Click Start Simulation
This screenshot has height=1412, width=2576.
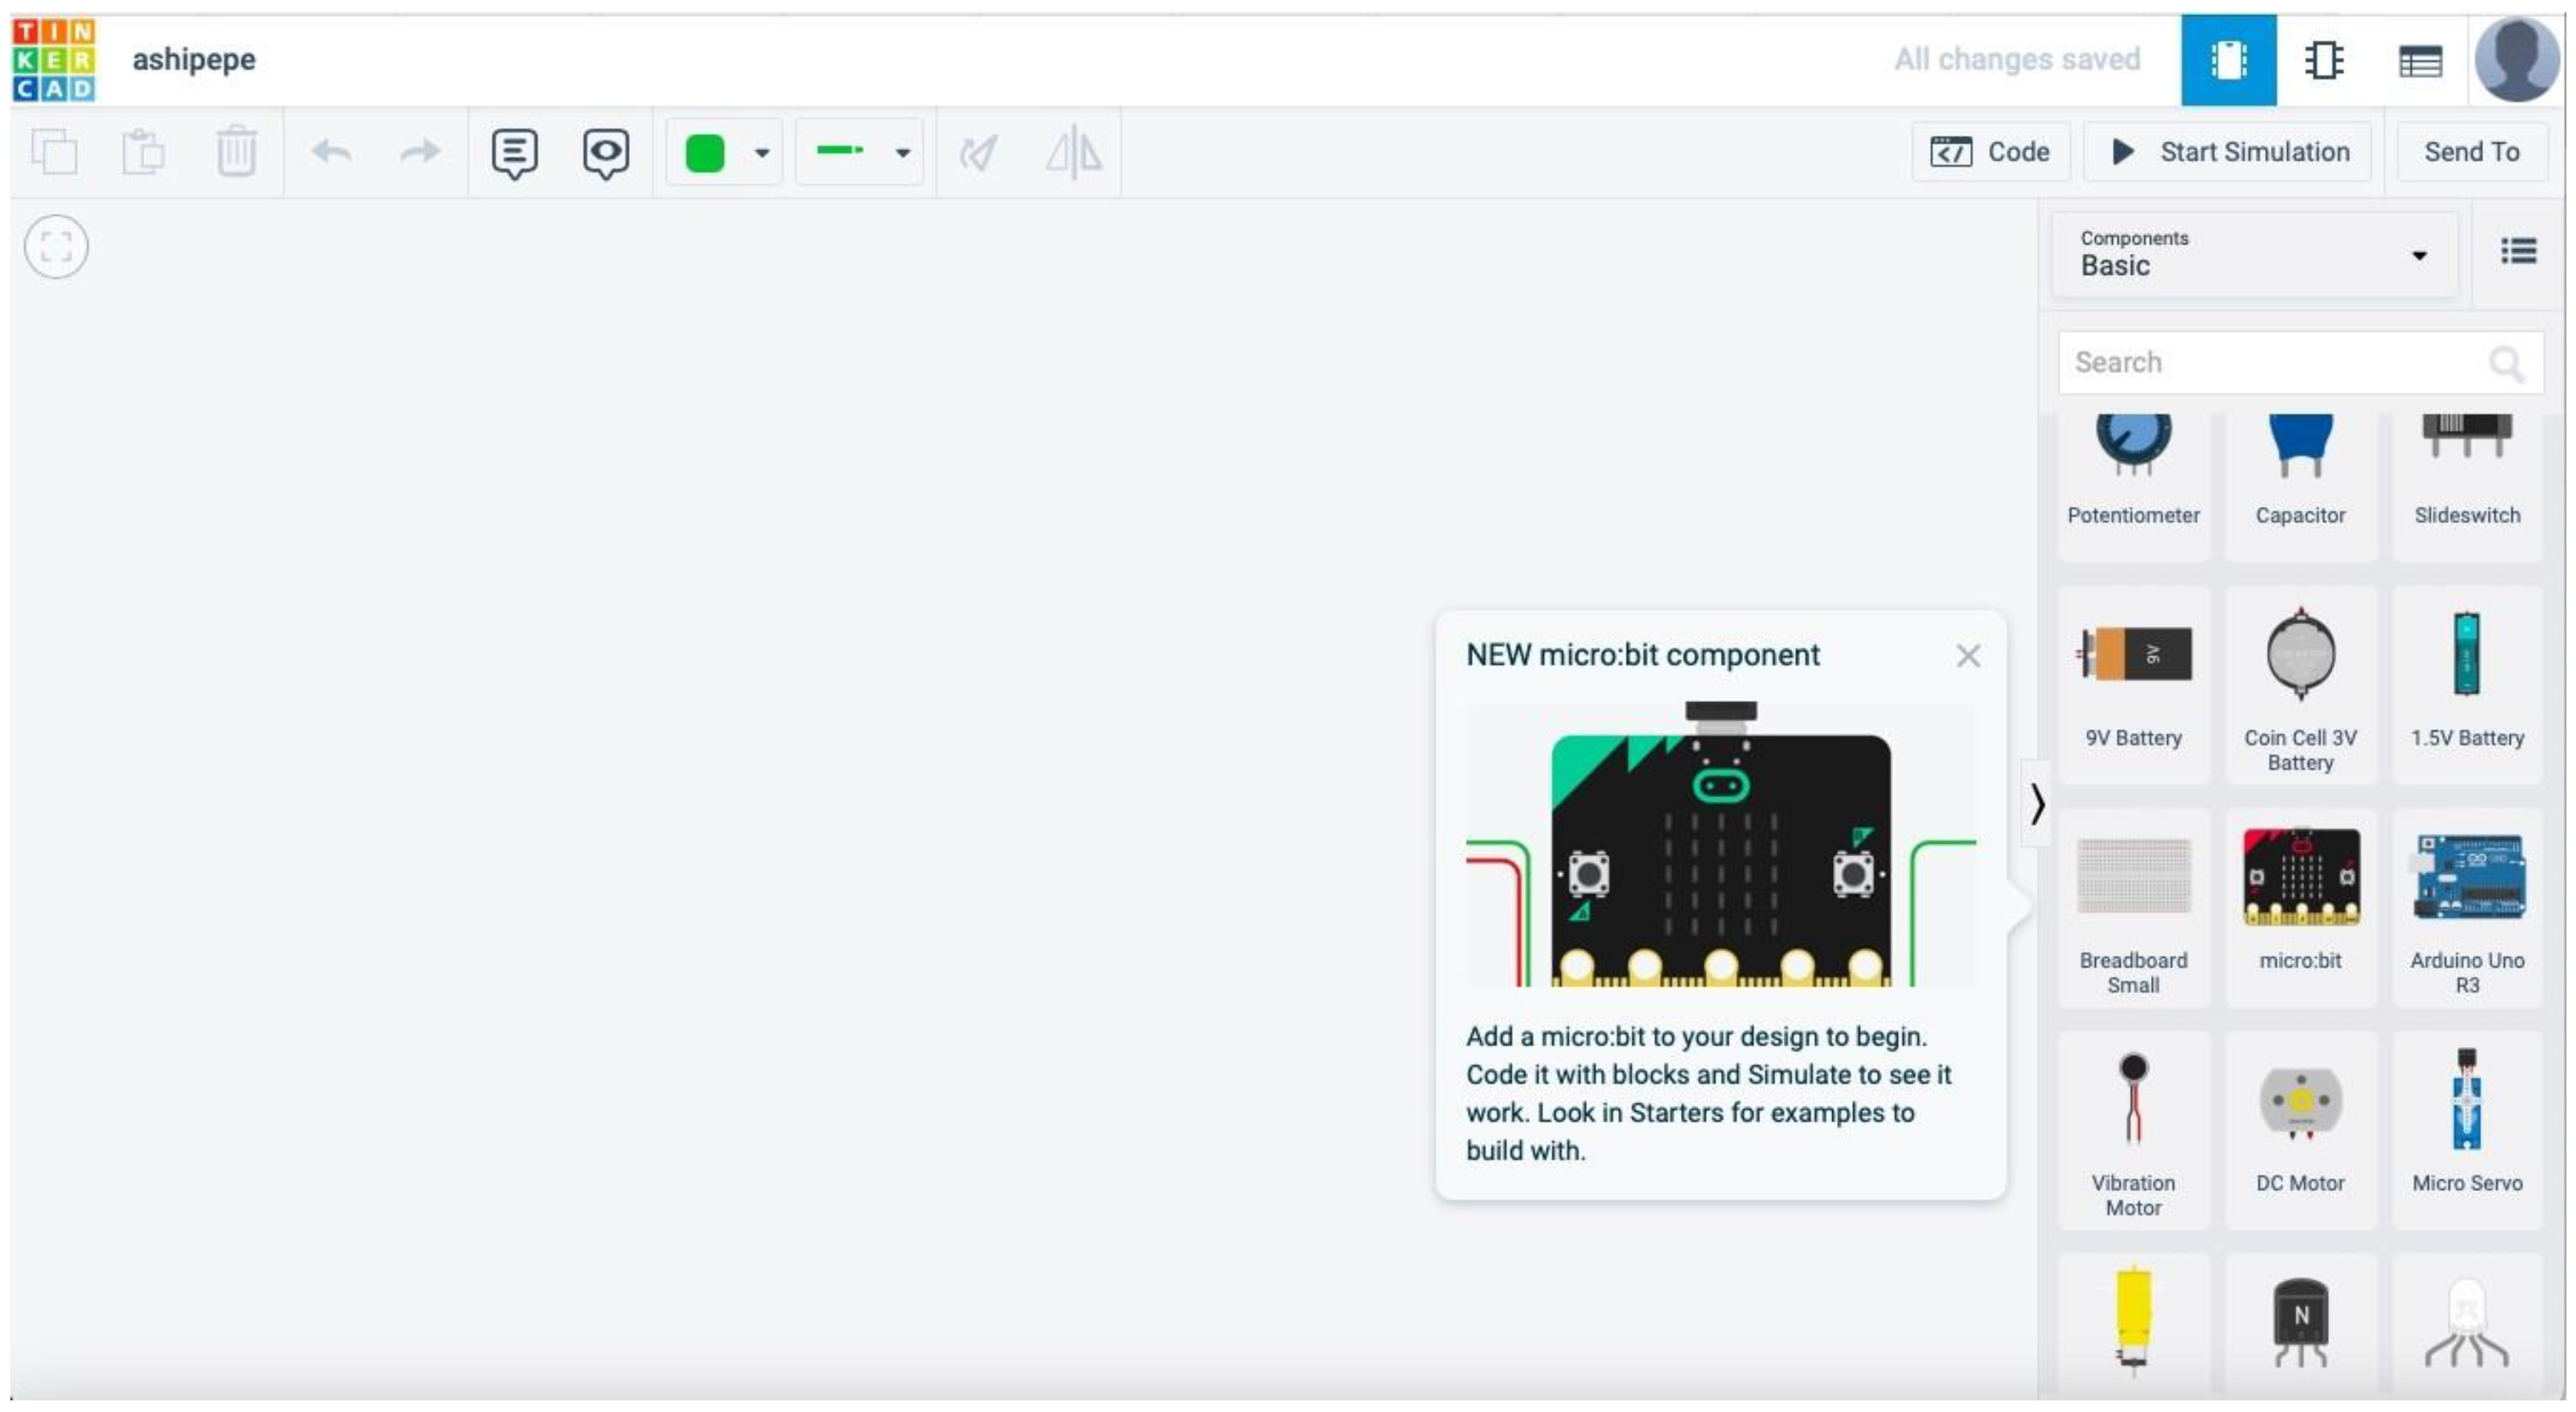point(2228,152)
